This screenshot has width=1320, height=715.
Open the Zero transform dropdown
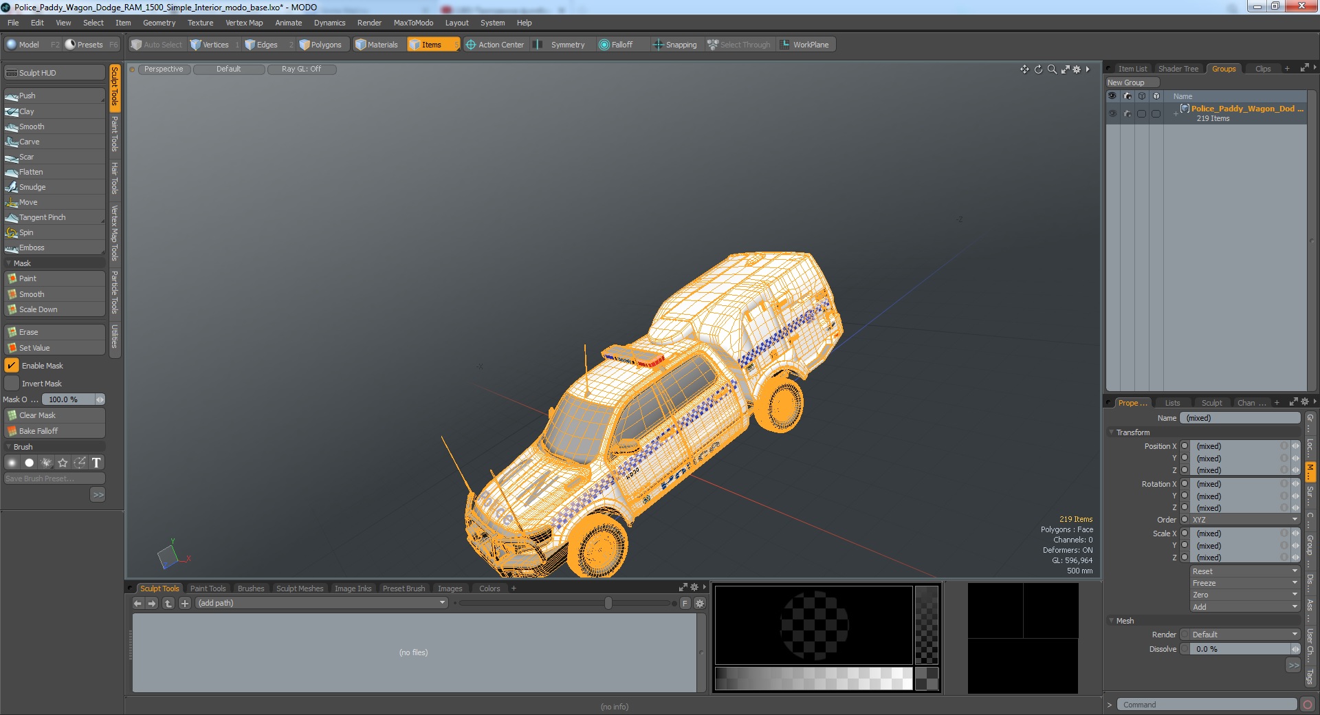[x=1244, y=595]
